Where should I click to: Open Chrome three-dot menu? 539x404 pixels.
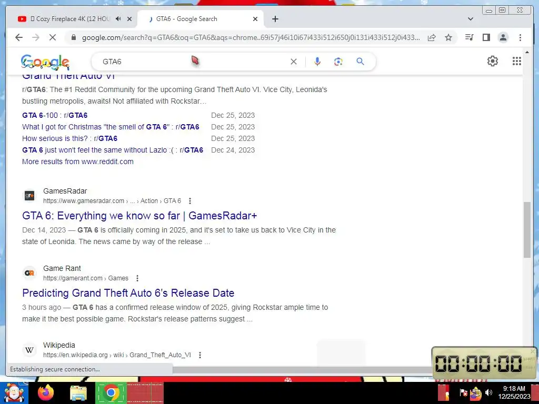click(520, 37)
